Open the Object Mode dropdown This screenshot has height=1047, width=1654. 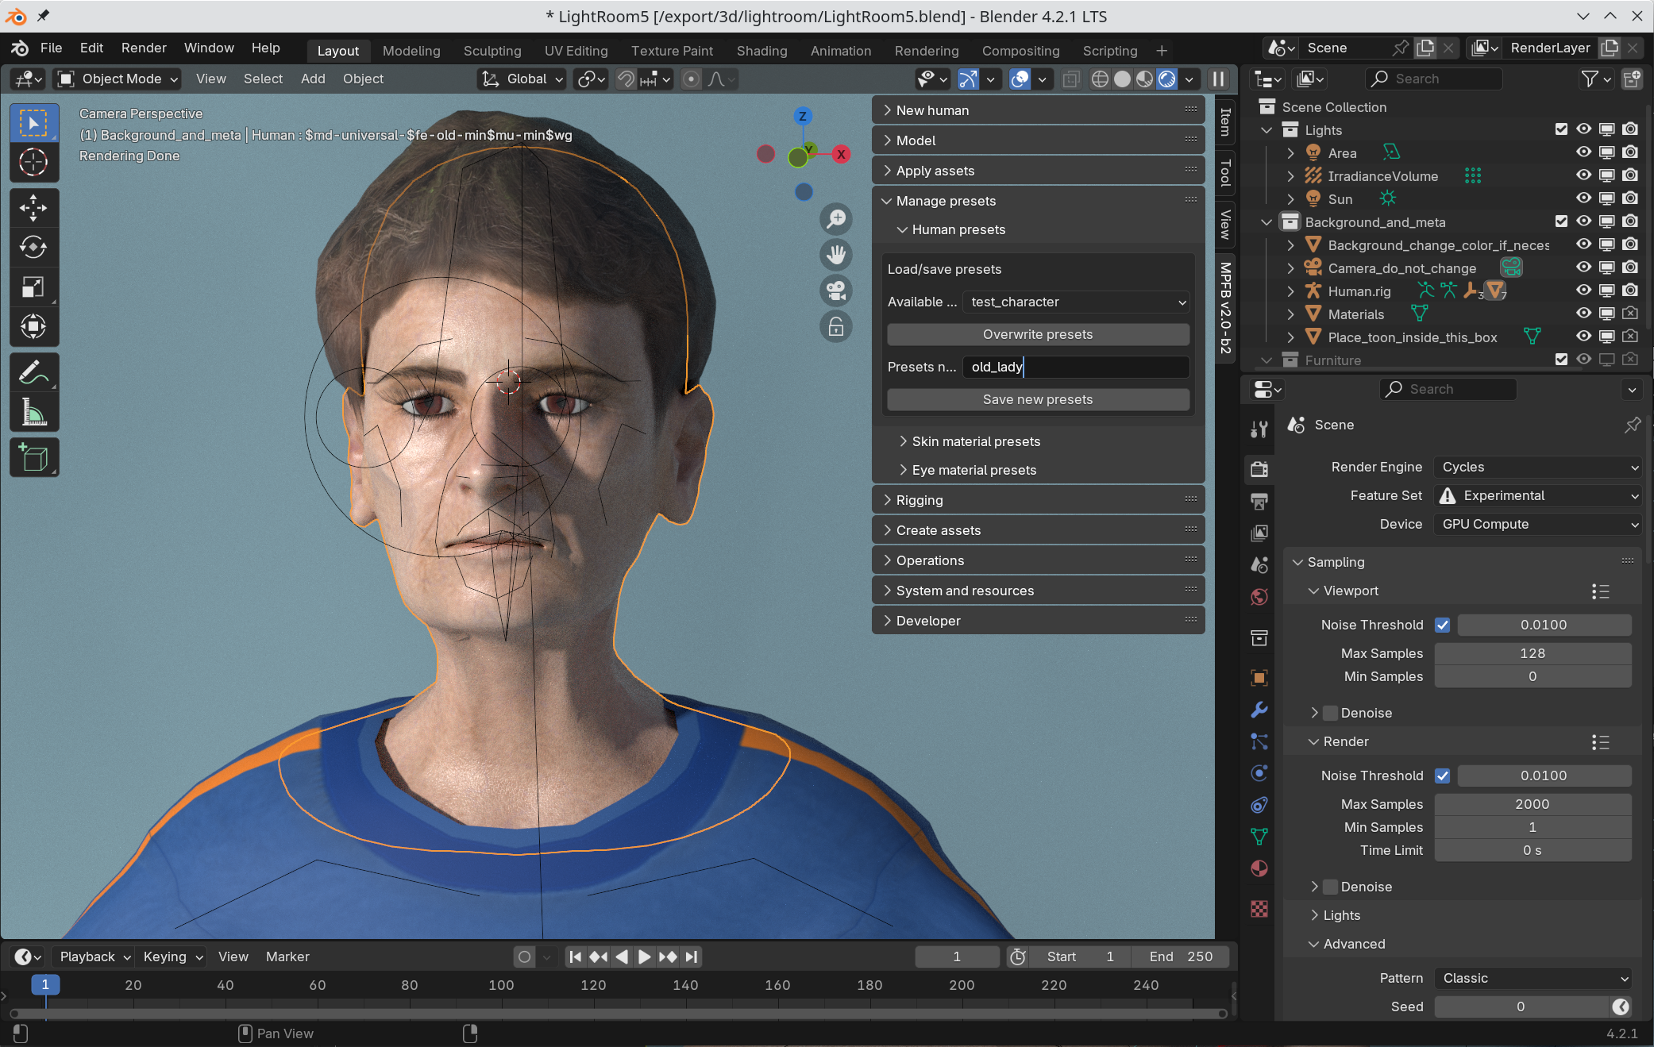point(118,79)
